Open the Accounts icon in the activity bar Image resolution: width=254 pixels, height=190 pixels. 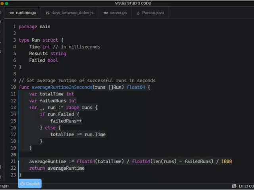coord(1,167)
